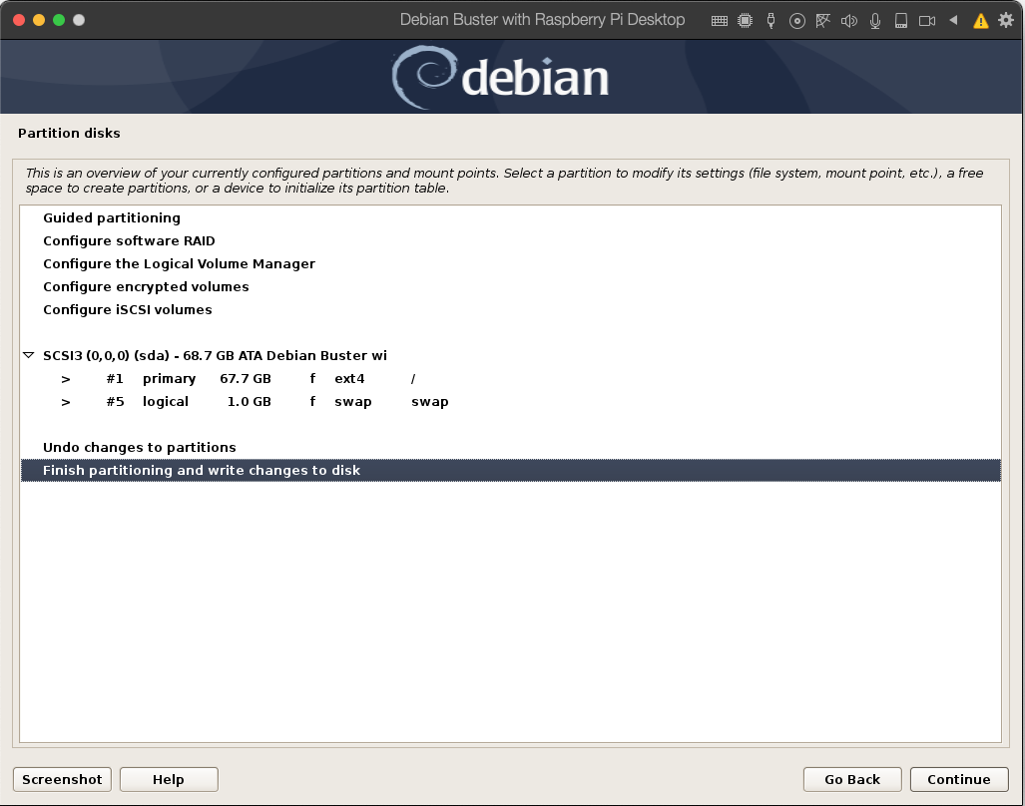Click the Go Back button

coord(852,779)
